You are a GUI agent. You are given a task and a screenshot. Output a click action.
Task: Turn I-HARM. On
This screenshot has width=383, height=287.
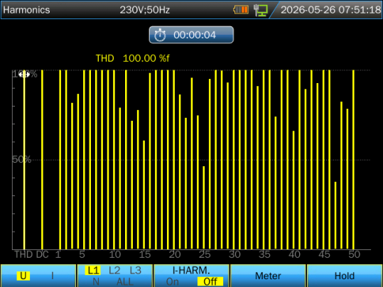click(x=173, y=281)
